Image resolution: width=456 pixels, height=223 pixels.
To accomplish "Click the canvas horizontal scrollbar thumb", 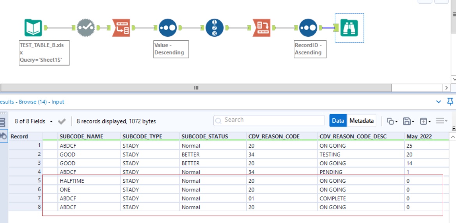I will point(197,88).
